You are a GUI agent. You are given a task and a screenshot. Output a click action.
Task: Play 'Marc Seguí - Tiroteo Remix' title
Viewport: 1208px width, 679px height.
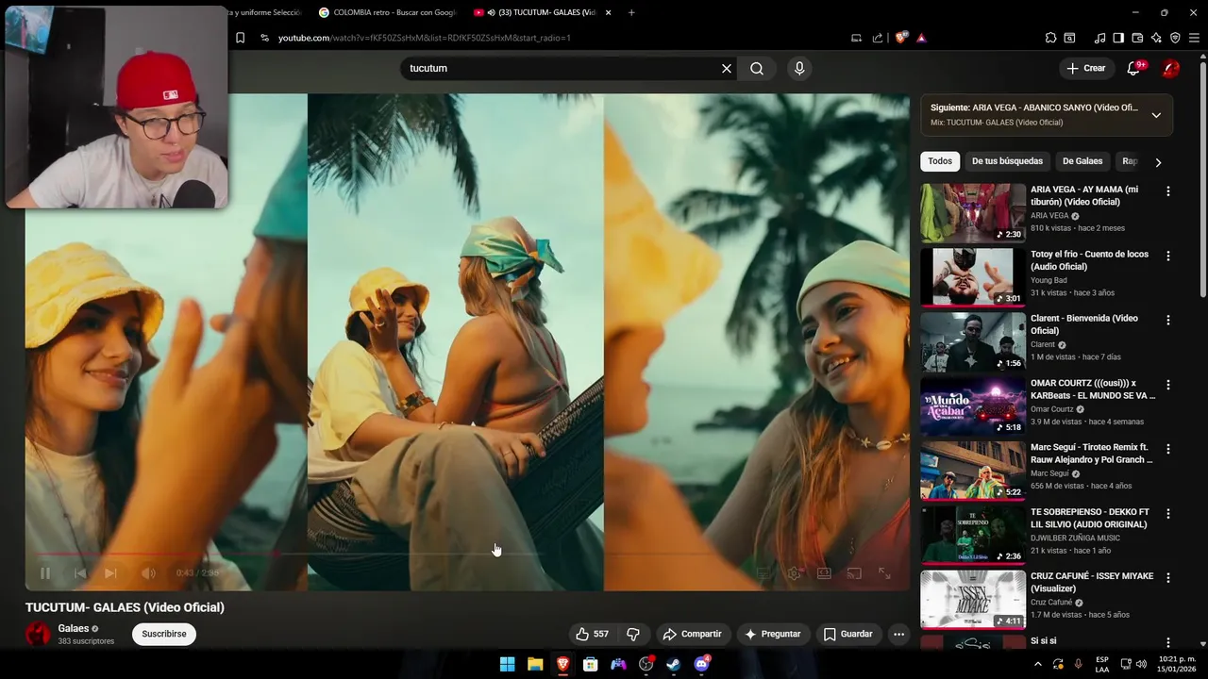tap(1091, 454)
